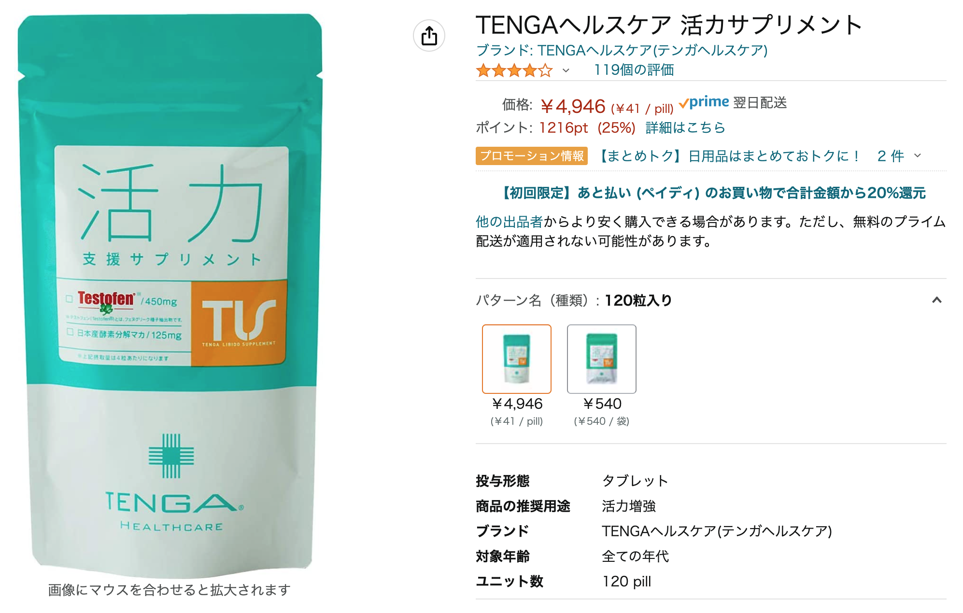
Task: Select the 120粒入り ￥4,946 variation swatch
Action: pyautogui.click(x=517, y=359)
